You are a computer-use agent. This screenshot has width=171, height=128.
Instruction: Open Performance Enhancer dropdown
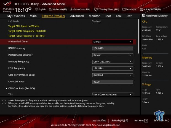[x=113, y=55]
